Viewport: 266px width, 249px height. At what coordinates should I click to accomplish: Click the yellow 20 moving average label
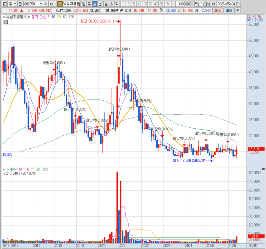pos(59,17)
